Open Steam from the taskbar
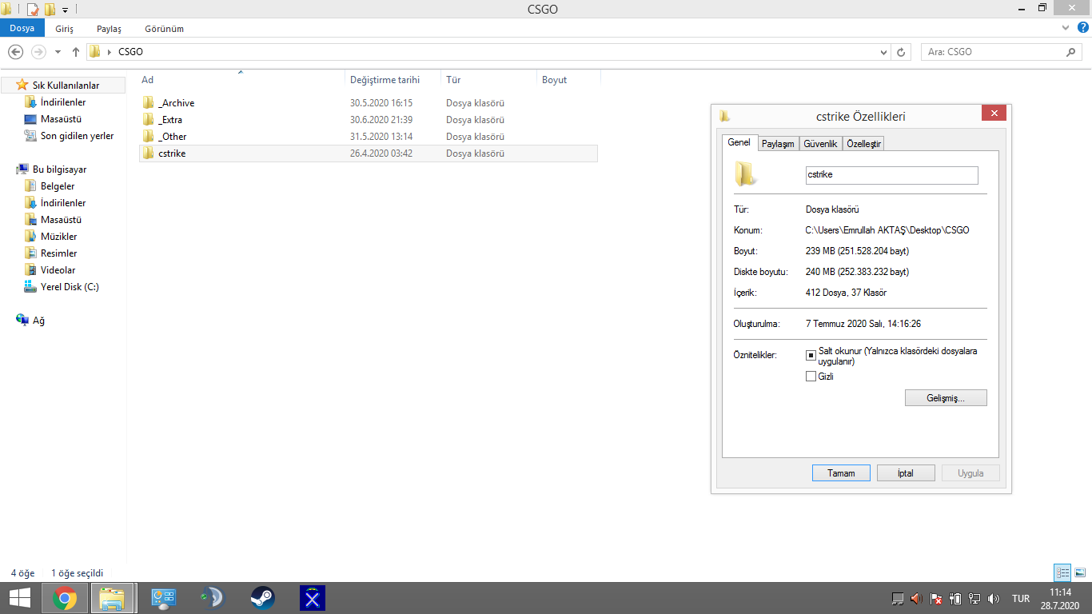Image resolution: width=1092 pixels, height=614 pixels. pyautogui.click(x=262, y=598)
